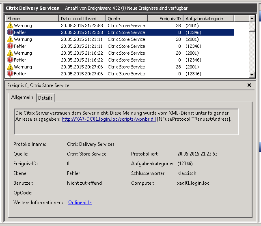The width and height of the screenshot is (261, 226).
Task: Click the Benutzer value Nicht zutreffend
Action: 84,183
